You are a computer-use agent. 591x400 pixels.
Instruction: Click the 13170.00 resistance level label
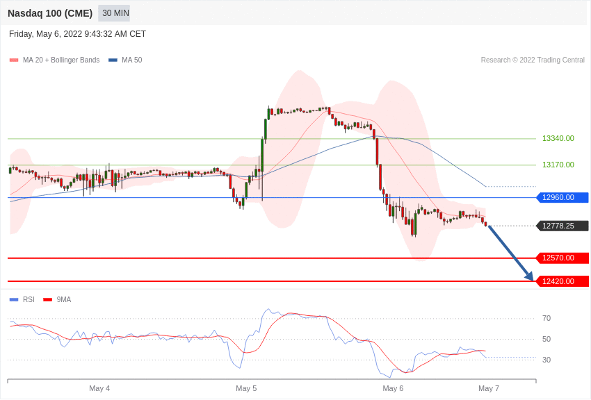(x=558, y=165)
